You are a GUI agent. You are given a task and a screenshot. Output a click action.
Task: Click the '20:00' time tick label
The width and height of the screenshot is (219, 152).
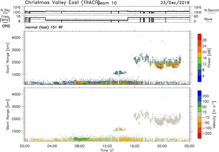162,146
